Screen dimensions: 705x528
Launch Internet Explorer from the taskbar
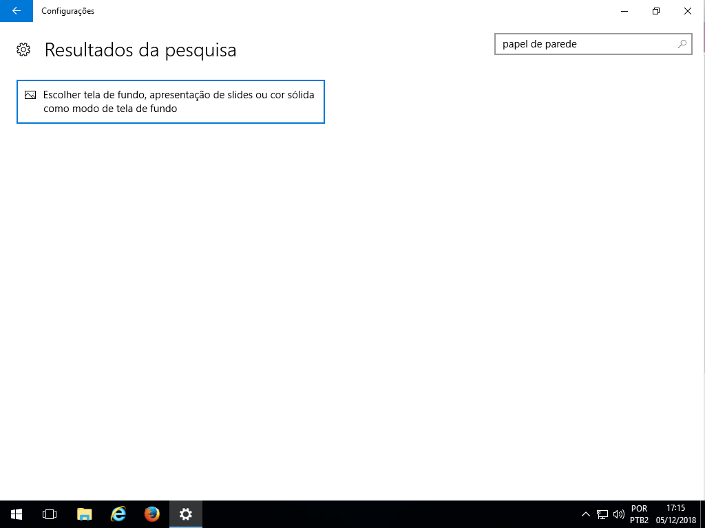tap(118, 514)
